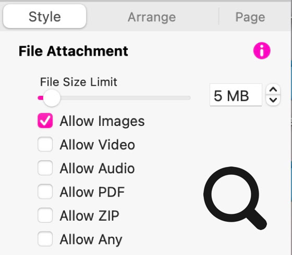The height and width of the screenshot is (255, 292).
Task: Click the 5 MB size input field
Action: [236, 95]
